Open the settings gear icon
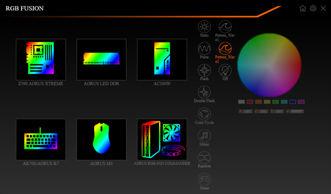Viewport: 331px width, 194px height. coord(313,8)
